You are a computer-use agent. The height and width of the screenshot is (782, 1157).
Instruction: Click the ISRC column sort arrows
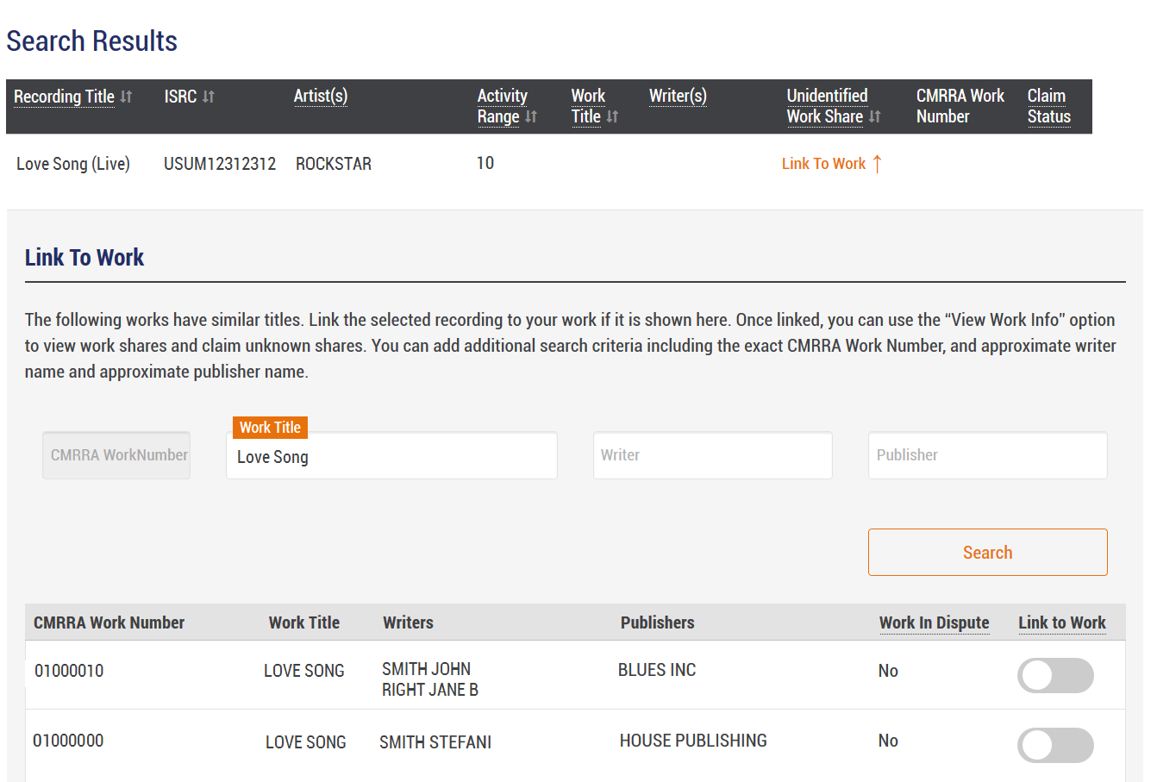coord(209,97)
